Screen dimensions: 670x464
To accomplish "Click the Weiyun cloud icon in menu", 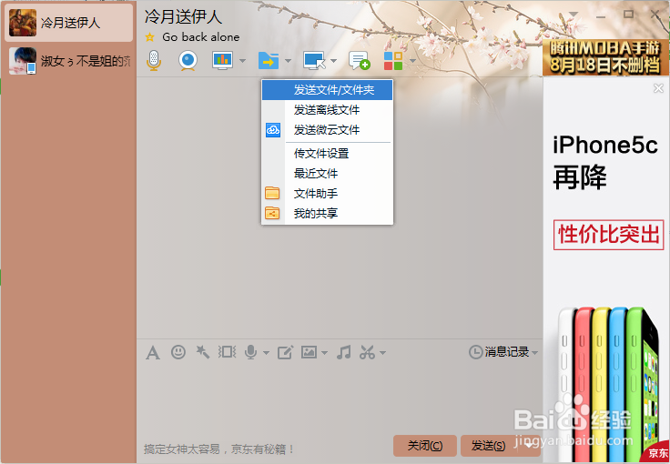I will pyautogui.click(x=273, y=130).
